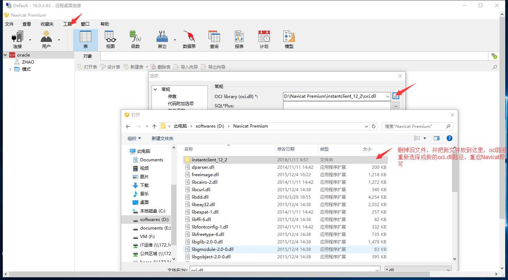Switch to the 对象 tab
This screenshot has width=508, height=280.
point(88,56)
